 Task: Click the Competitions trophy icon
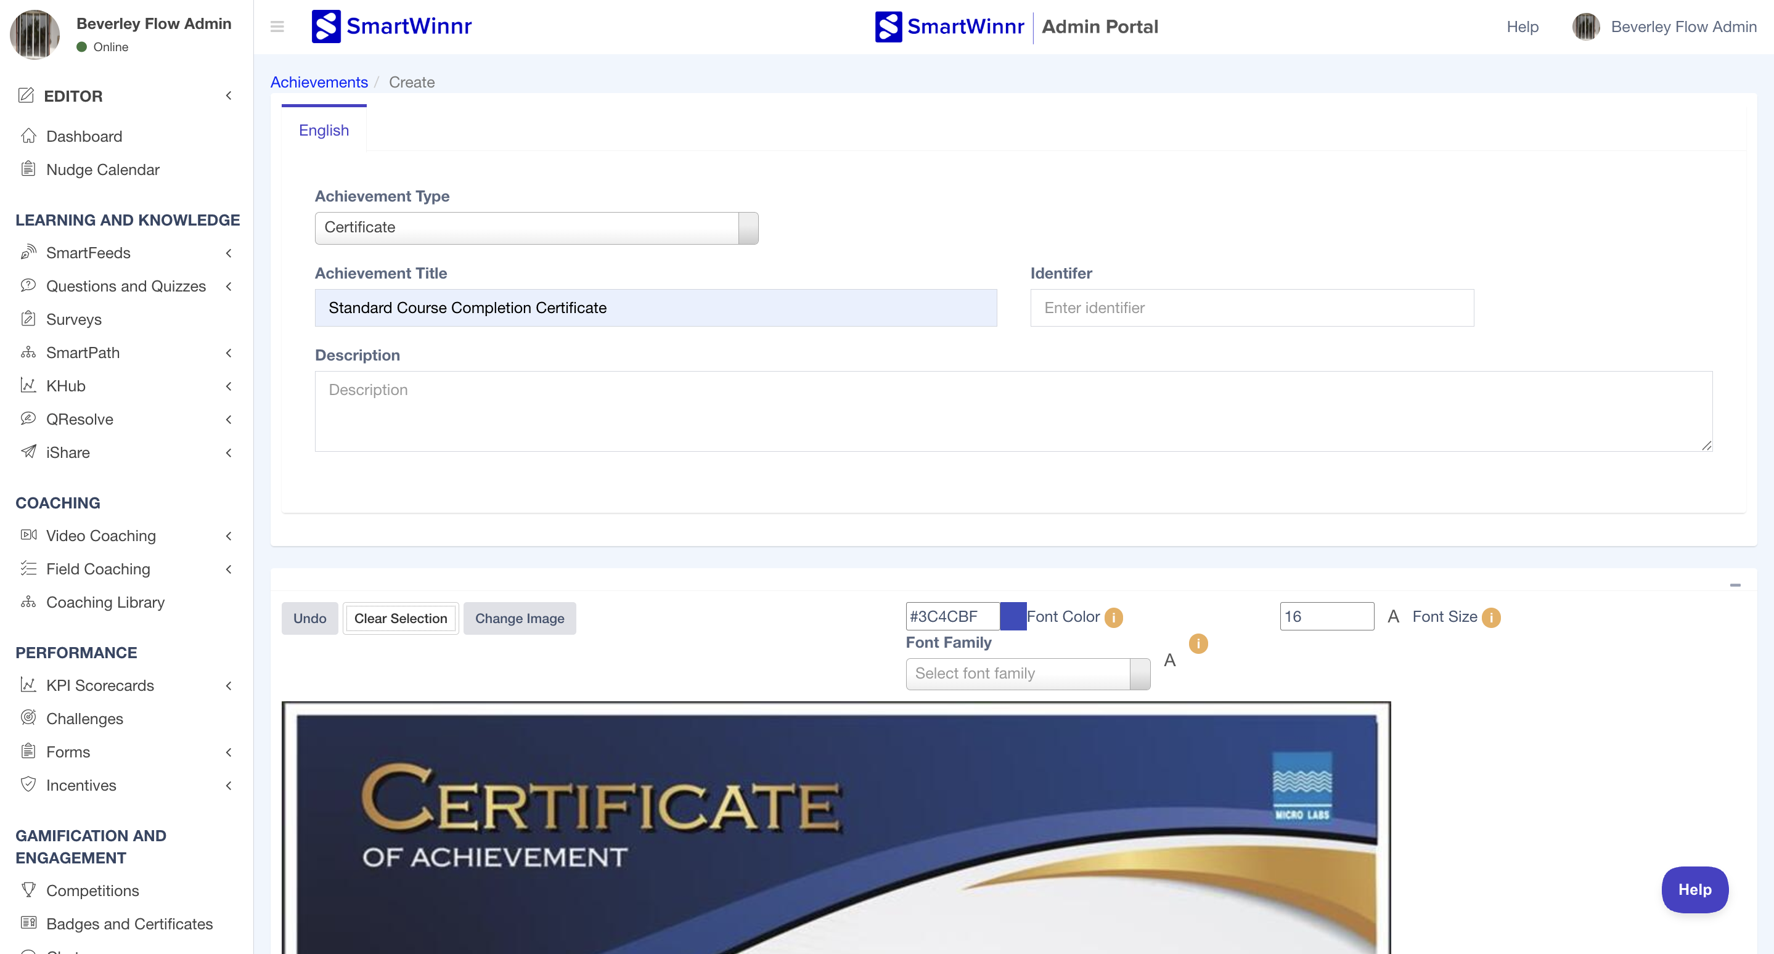(x=28, y=890)
